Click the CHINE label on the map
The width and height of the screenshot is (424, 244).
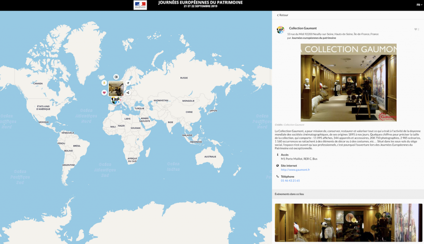click(x=189, y=112)
